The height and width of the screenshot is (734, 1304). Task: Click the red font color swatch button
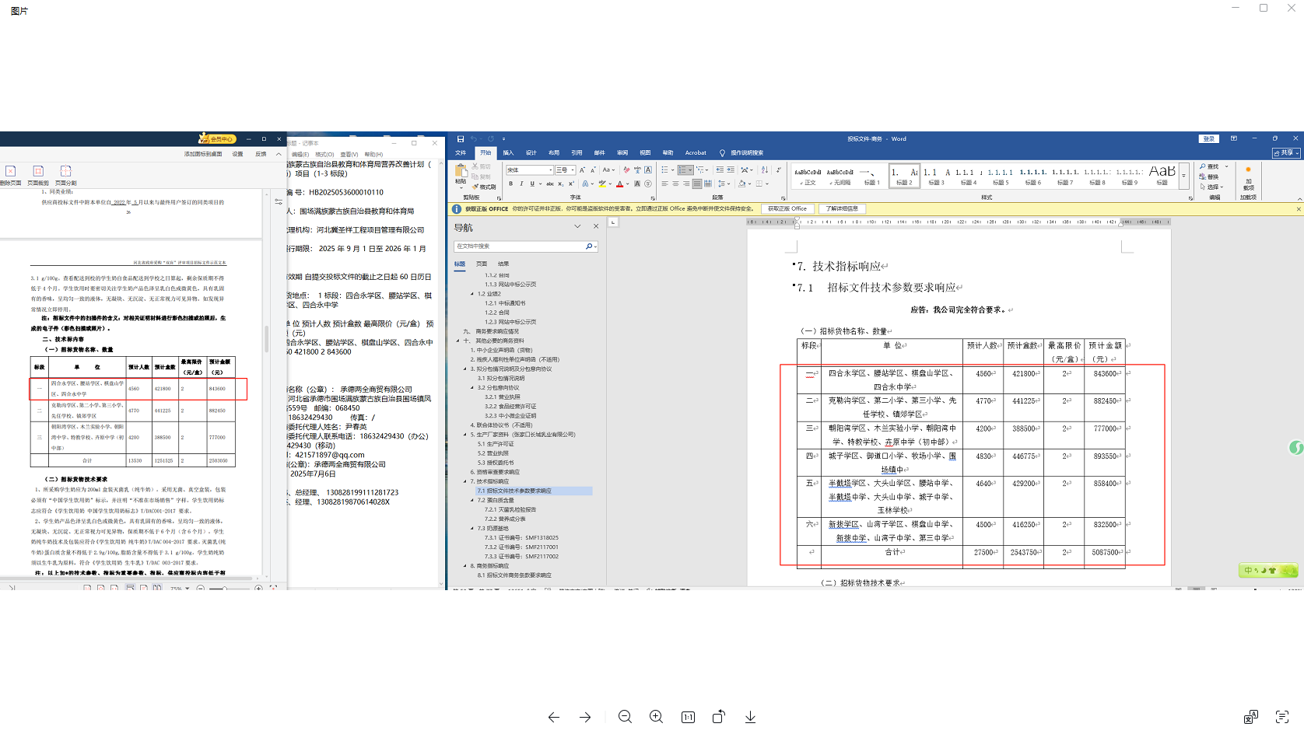[619, 184]
